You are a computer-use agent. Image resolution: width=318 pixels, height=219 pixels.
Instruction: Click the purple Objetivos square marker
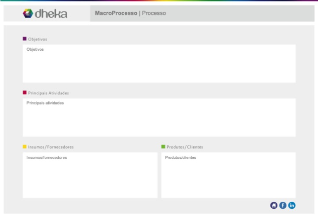point(24,39)
